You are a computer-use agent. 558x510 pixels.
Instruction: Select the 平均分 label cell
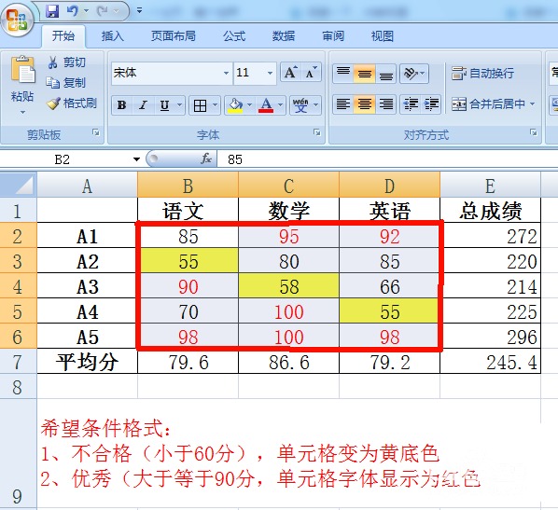pyautogui.click(x=87, y=362)
